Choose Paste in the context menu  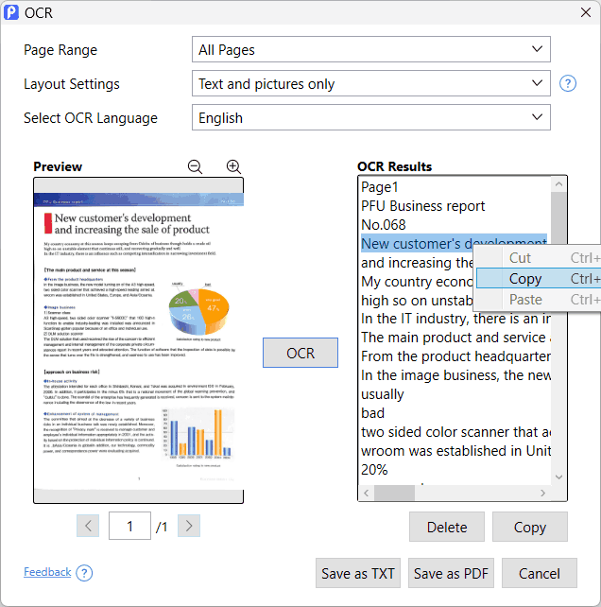pos(539,299)
